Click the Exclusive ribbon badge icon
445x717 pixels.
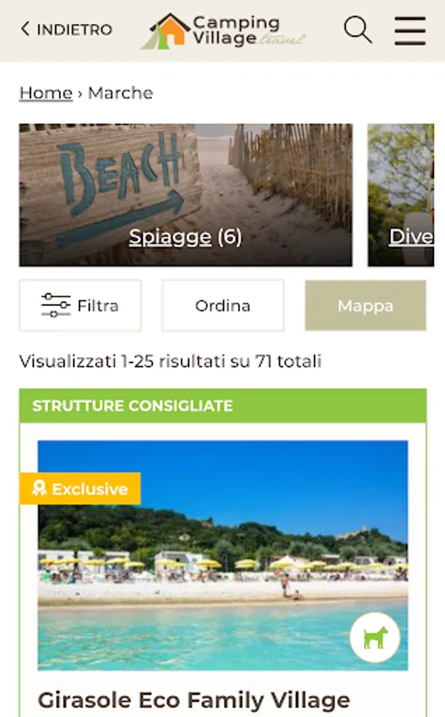39,488
